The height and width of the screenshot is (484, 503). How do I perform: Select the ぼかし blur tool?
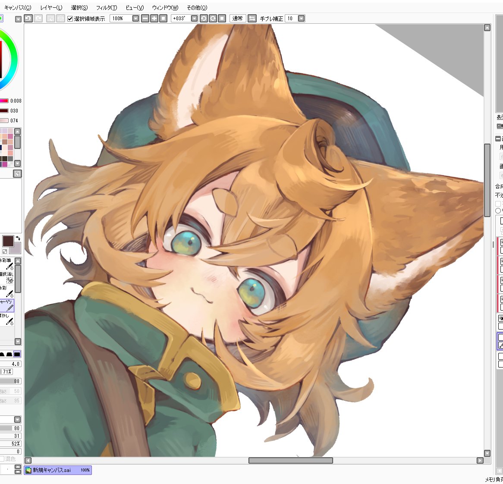click(x=7, y=320)
